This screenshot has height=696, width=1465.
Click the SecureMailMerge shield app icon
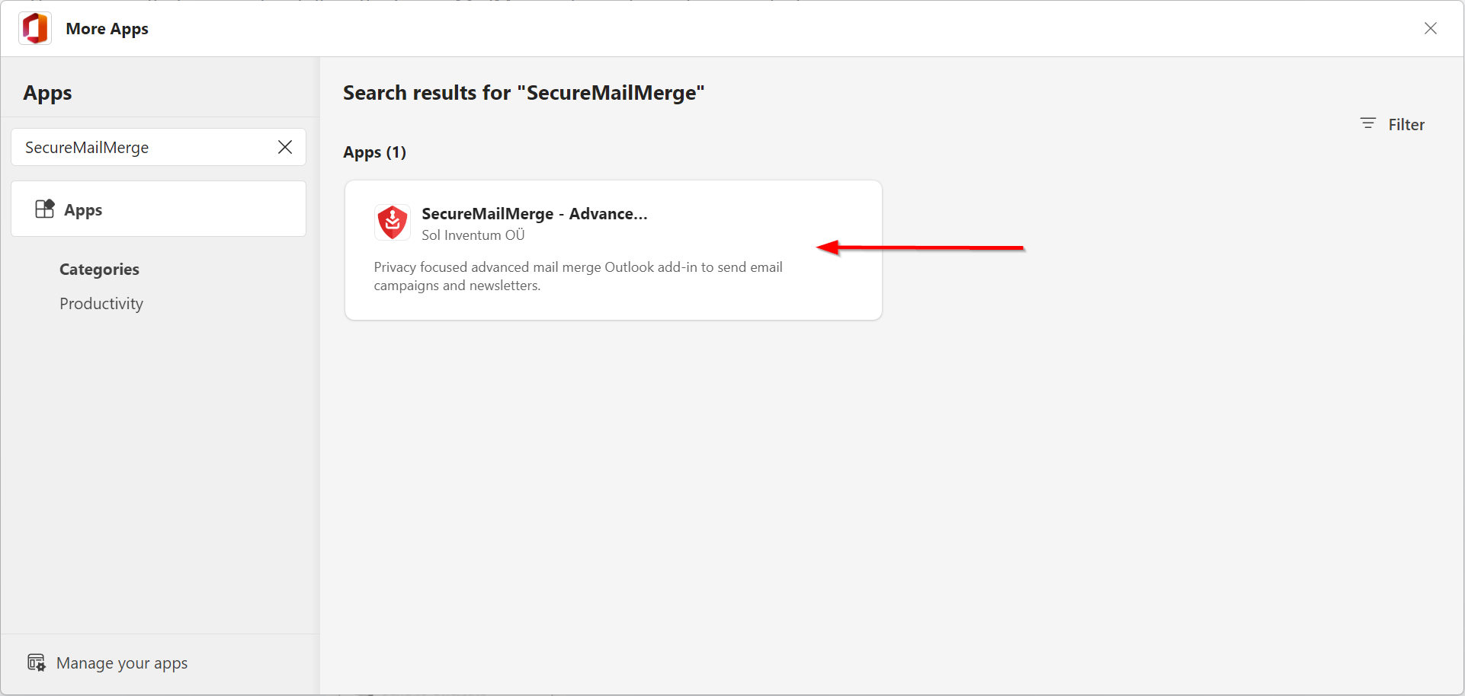click(392, 222)
